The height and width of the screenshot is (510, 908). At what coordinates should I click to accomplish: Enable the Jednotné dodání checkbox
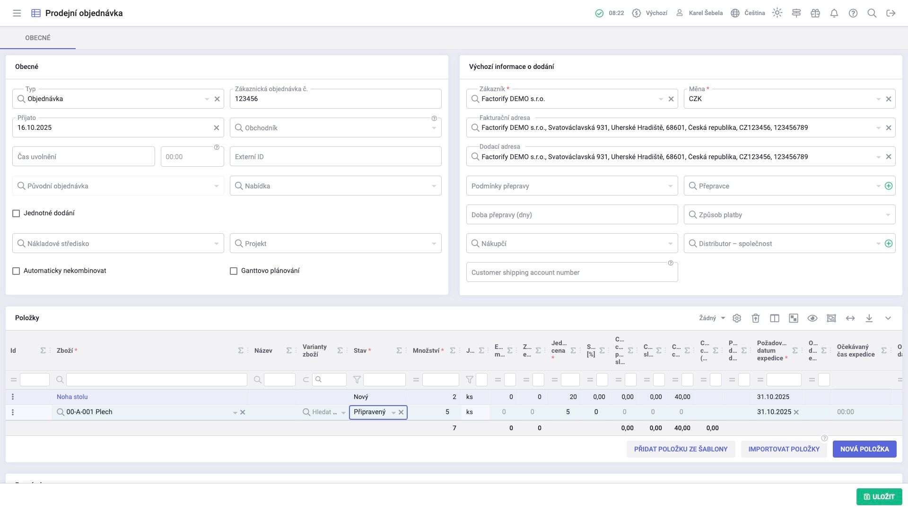(16, 213)
